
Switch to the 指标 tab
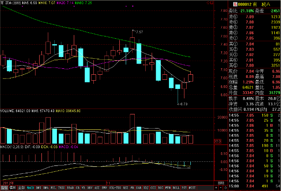click(4, 188)
